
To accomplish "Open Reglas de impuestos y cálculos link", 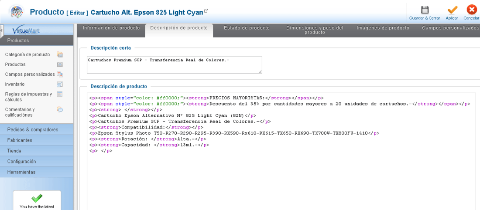I will coord(28,97).
